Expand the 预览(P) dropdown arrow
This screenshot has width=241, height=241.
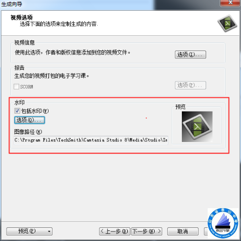click(x=49, y=231)
